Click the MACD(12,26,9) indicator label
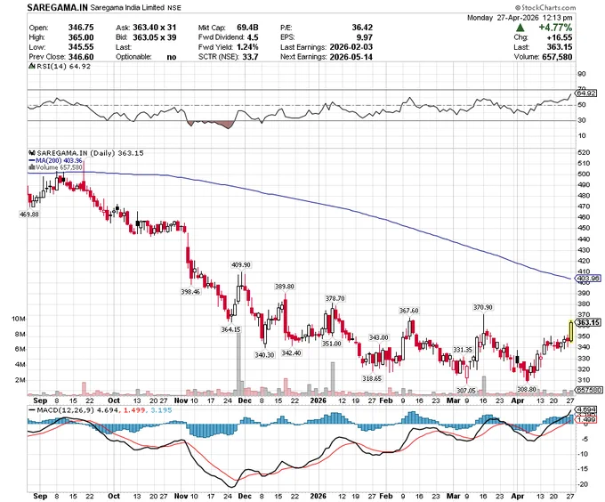Screen dimensions: 605x502 [65, 410]
